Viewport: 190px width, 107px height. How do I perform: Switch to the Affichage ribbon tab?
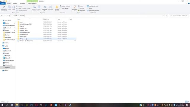[x=23, y=4]
